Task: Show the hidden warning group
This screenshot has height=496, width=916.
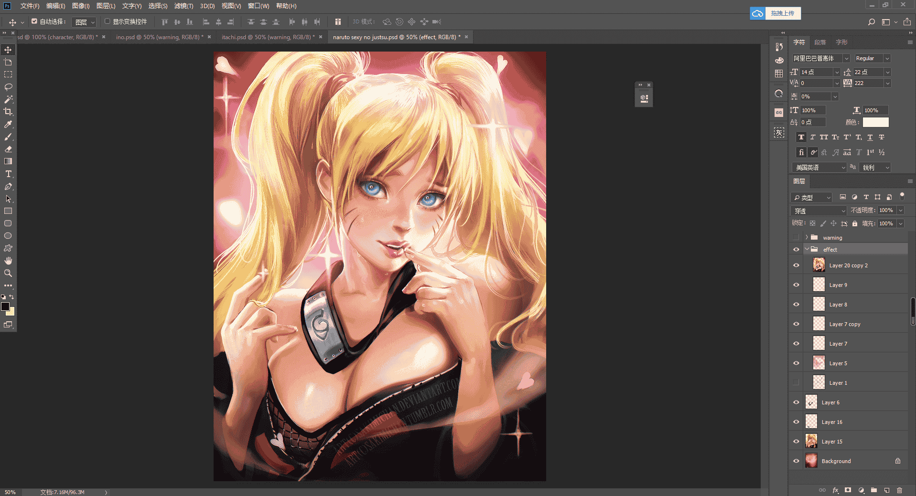Action: 796,237
